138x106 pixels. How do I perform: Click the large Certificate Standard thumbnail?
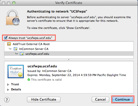pos(16,71)
